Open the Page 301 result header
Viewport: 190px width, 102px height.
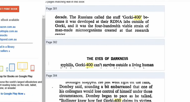(x=105, y=9)
